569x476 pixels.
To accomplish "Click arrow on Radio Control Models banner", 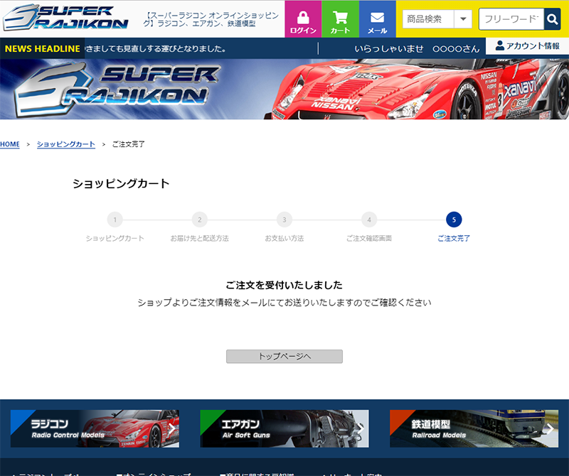I will 171,428.
